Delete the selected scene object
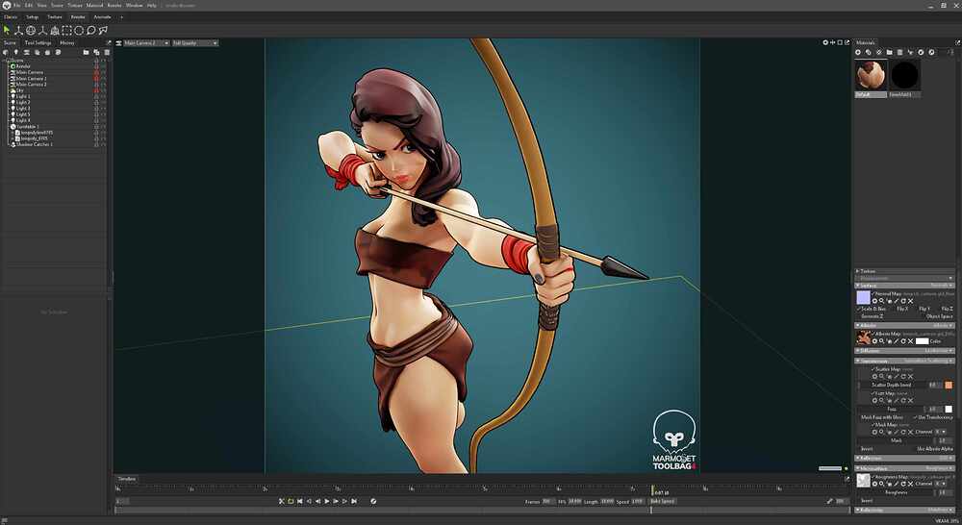The height and width of the screenshot is (525, 962). pos(107,52)
